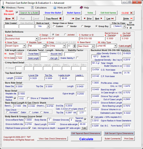143x149 pixels.
Task: Click the Meplate dia. input field
Action: (x=22, y=94)
